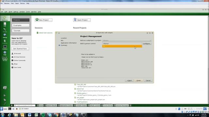Open the Issues output pane
The height and width of the screenshot is (117, 209).
click(40, 105)
